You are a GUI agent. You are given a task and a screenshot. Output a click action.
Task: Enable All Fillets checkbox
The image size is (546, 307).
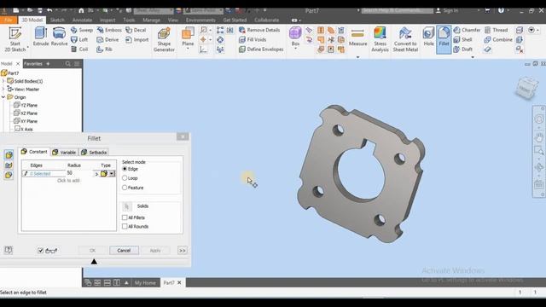click(125, 217)
